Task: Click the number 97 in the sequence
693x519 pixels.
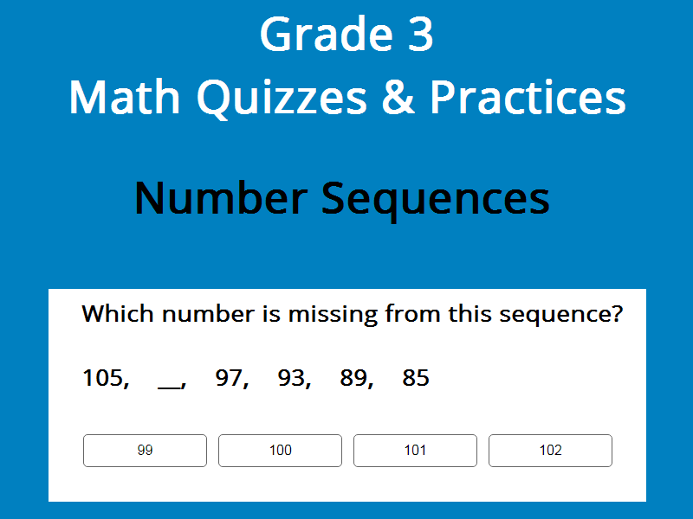Action: tap(230, 378)
